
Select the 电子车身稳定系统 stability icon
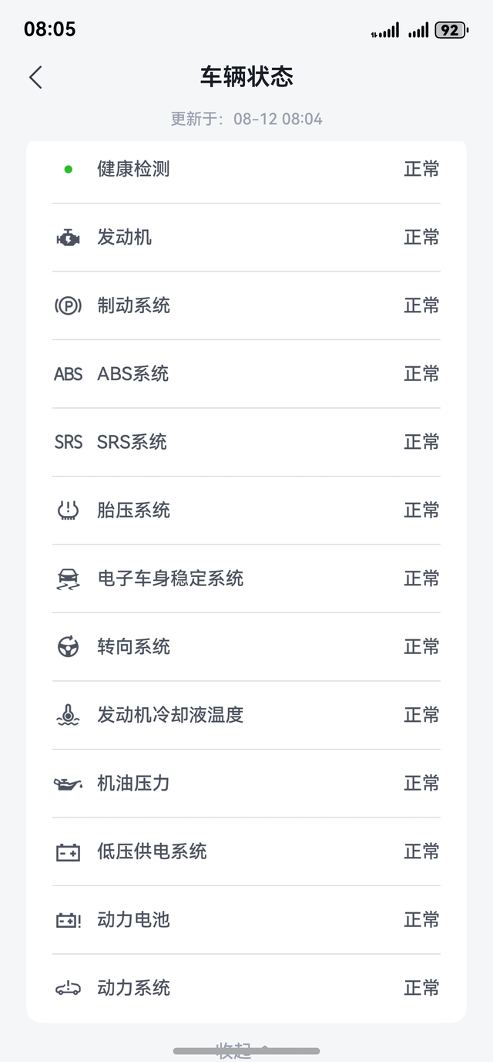(69, 578)
